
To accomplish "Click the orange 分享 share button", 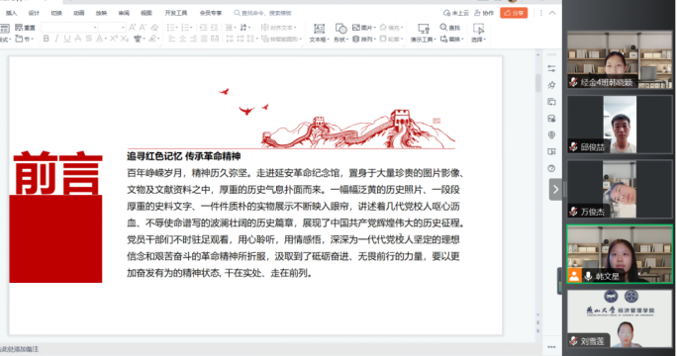I will click(514, 13).
